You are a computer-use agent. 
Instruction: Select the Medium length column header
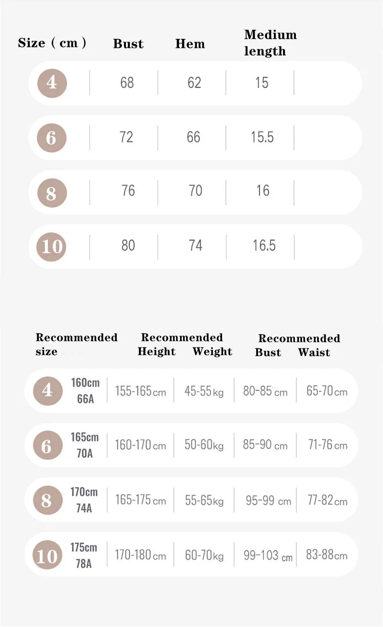[270, 43]
